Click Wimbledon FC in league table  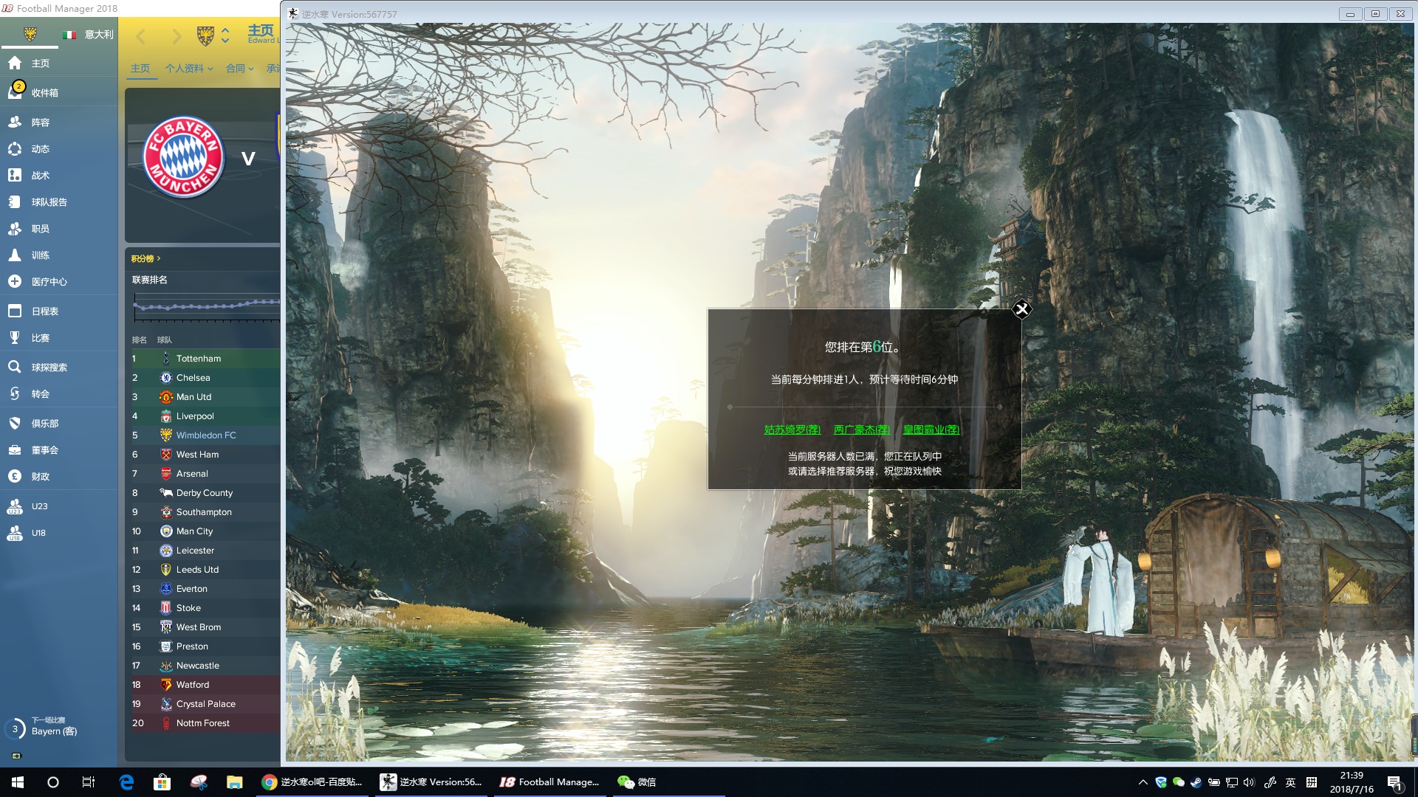[x=206, y=435]
